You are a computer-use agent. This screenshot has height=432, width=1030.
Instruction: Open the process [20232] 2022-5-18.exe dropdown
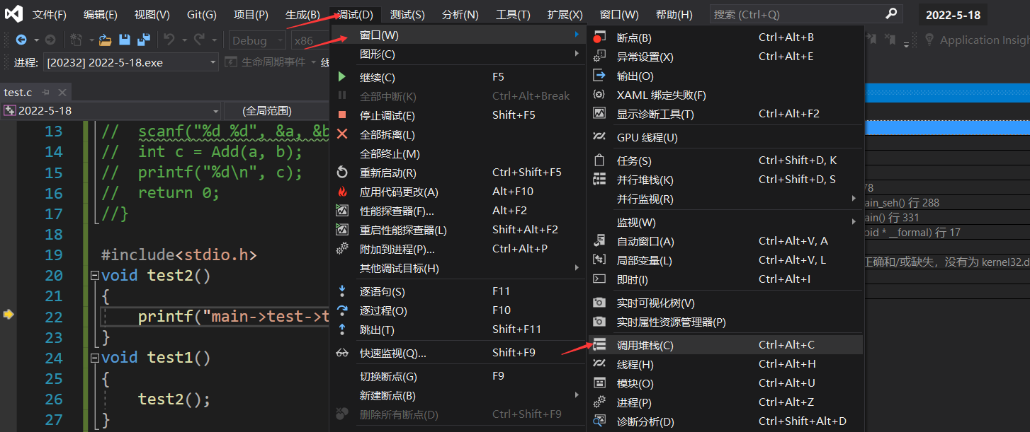tap(131, 63)
